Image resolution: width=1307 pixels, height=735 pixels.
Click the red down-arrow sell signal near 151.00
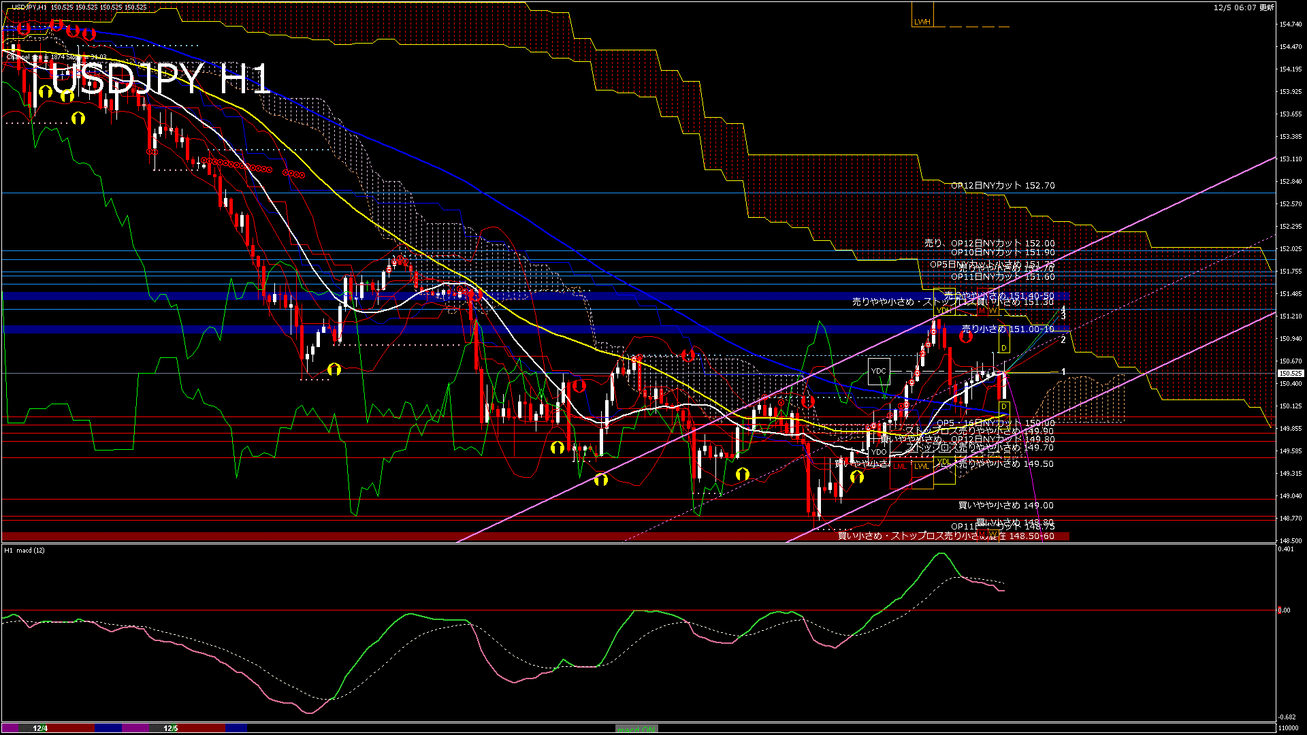click(965, 337)
